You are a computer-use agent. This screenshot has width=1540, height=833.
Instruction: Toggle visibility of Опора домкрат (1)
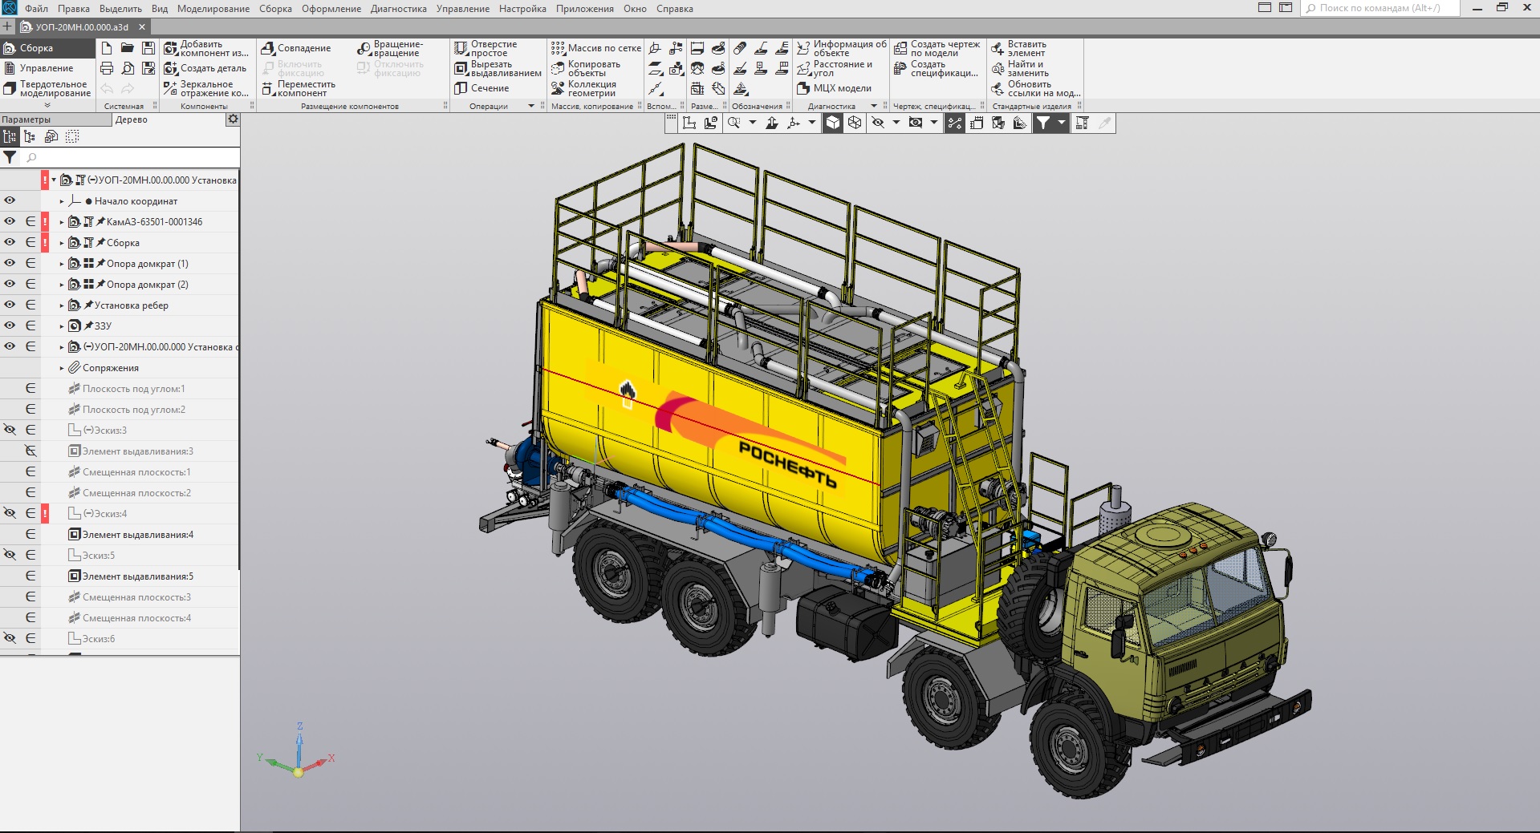click(10, 263)
